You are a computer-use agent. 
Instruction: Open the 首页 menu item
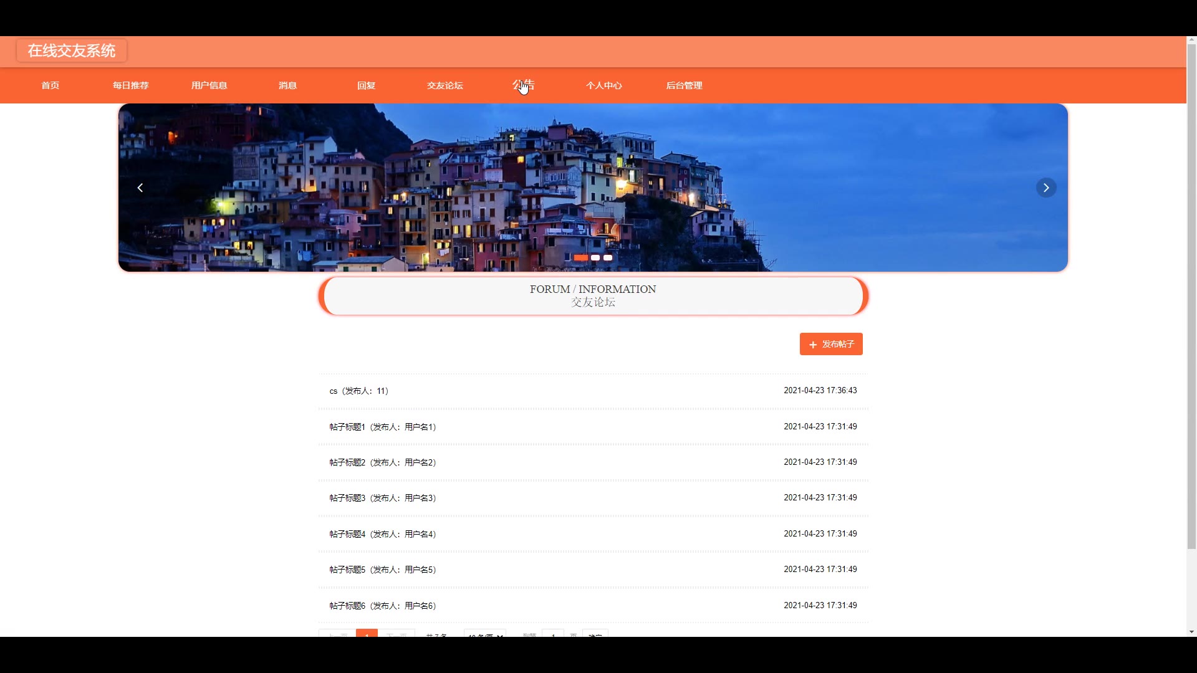click(50, 85)
